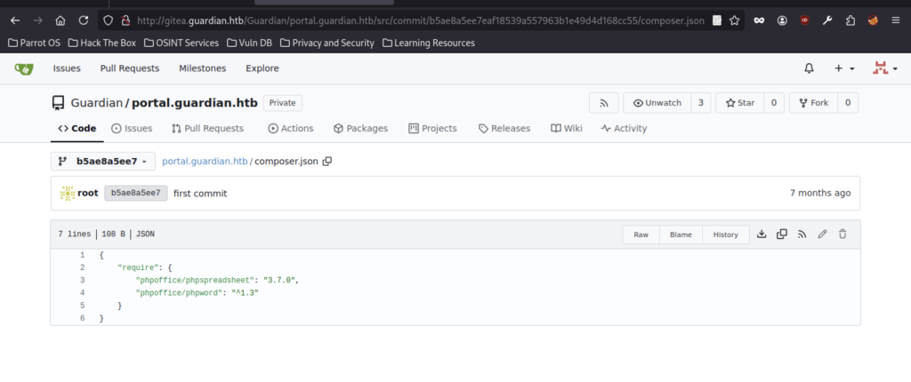Screen dimensions: 911x382
Task: Copy the file path next to composer.json
Action: click(x=327, y=162)
